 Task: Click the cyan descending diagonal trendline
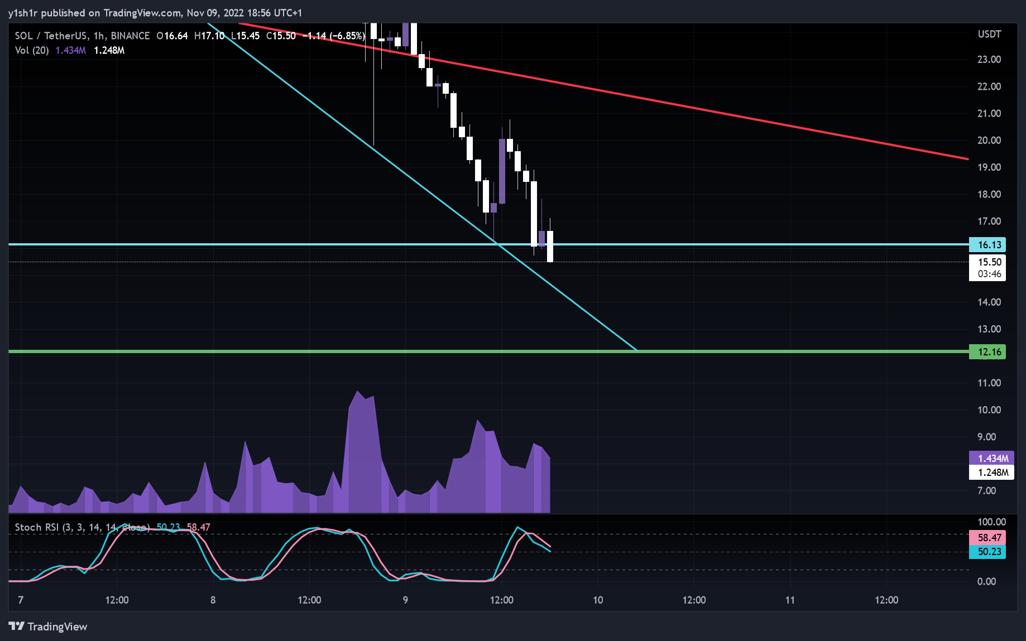[423, 187]
